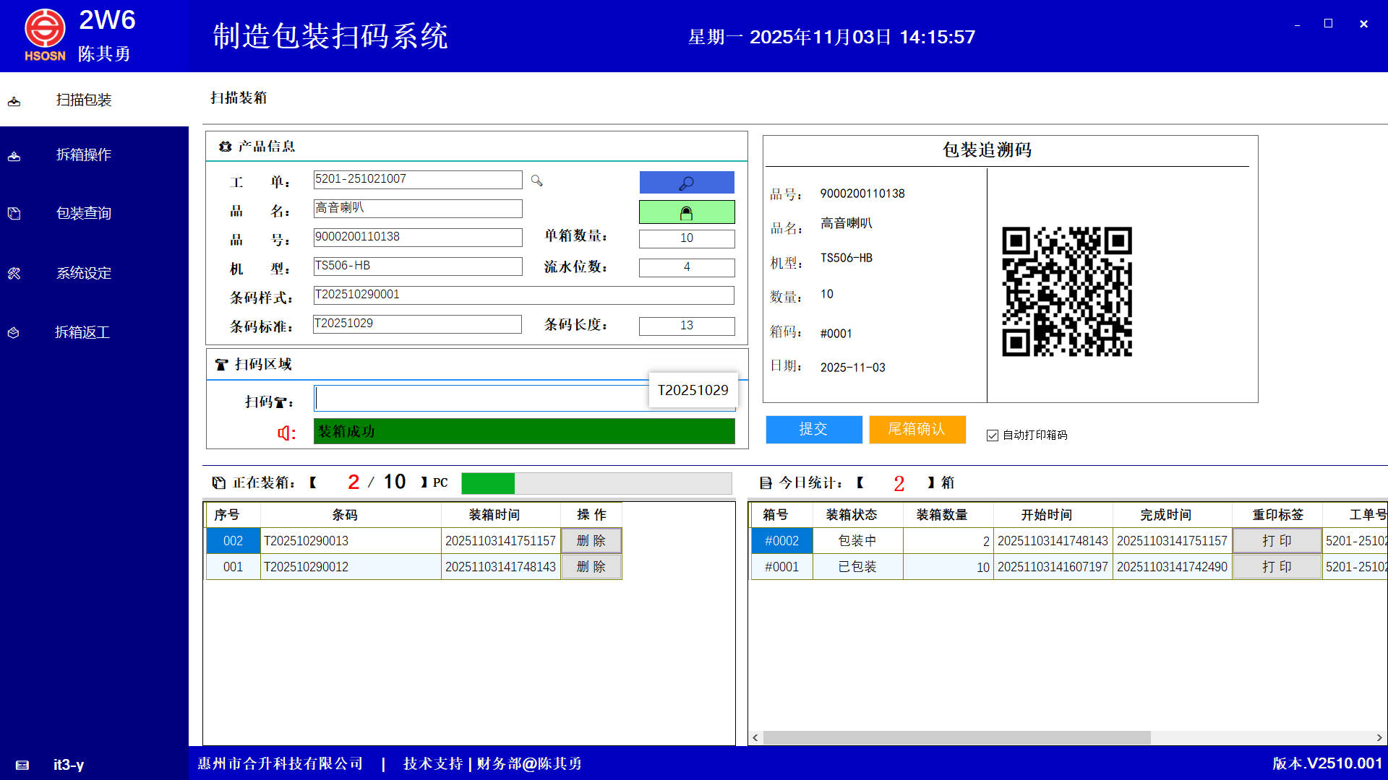Open 拆箱操作 from sidebar
Screen dimensions: 1388x780
(x=84, y=155)
